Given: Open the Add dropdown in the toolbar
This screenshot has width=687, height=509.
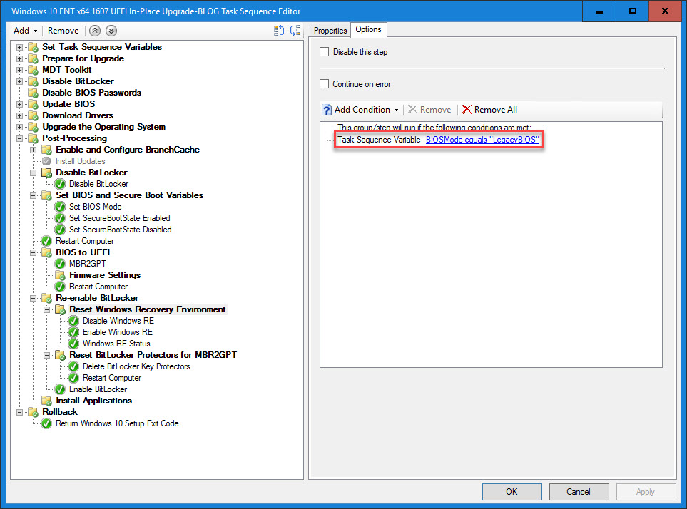Looking at the screenshot, I should (x=25, y=31).
